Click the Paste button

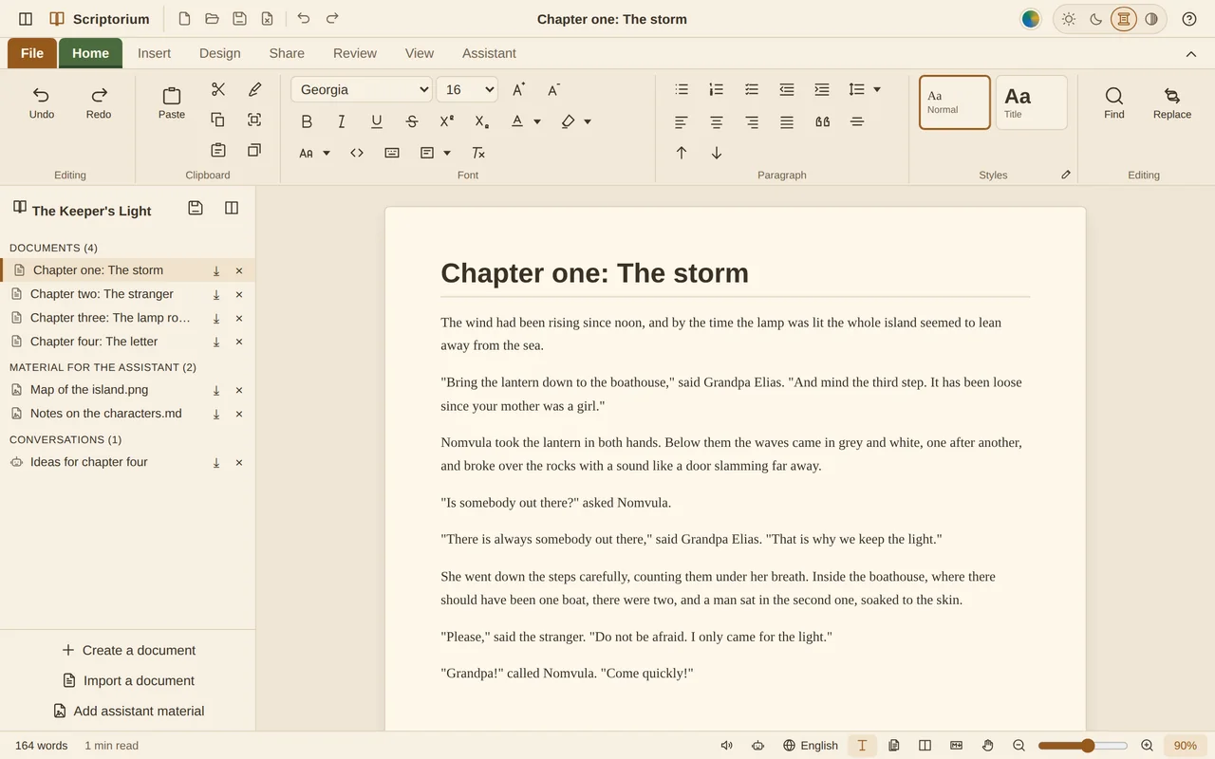pos(172,102)
